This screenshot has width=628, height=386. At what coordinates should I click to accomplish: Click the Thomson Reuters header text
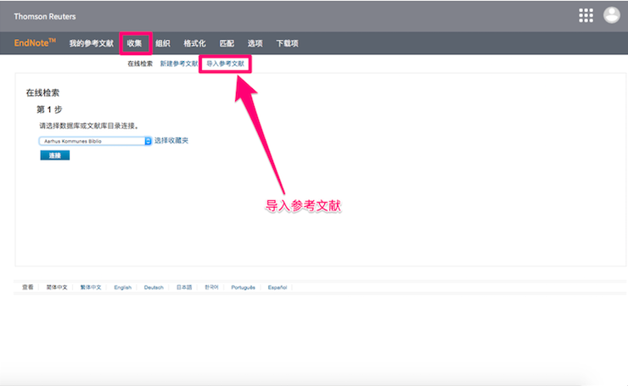point(45,16)
